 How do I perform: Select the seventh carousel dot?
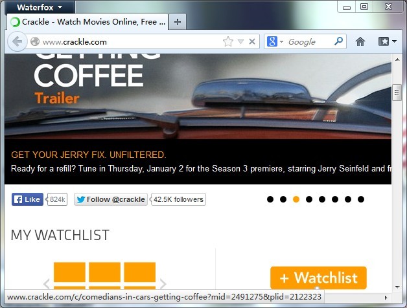click(348, 199)
